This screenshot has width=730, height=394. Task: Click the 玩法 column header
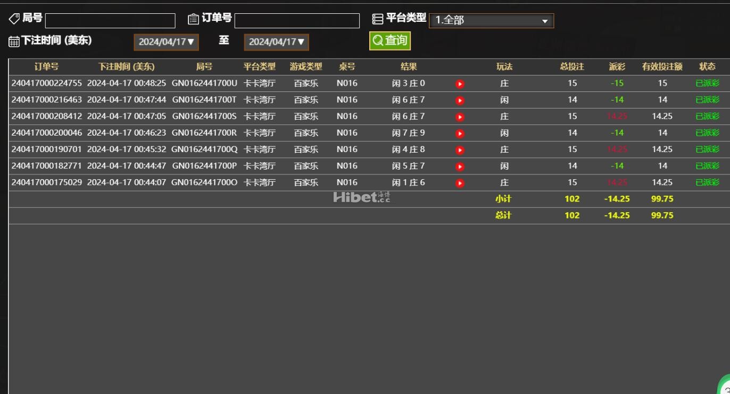click(x=504, y=66)
